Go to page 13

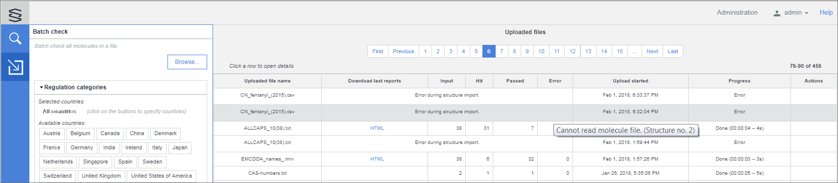tap(588, 51)
